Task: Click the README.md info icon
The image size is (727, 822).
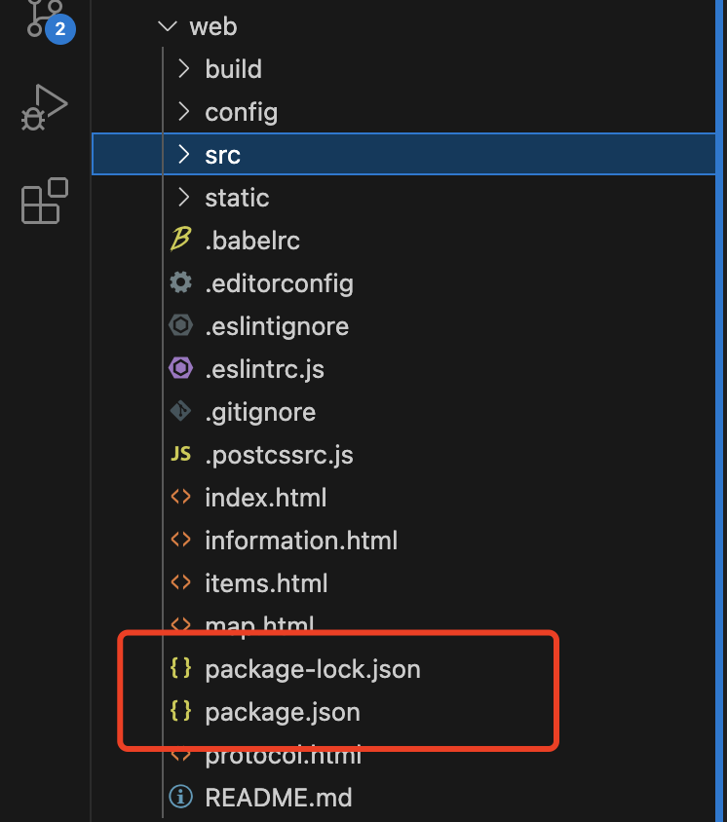Action: click(x=180, y=798)
